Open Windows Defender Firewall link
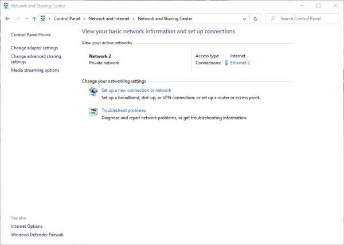Image resolution: width=344 pixels, height=245 pixels. click(x=37, y=235)
